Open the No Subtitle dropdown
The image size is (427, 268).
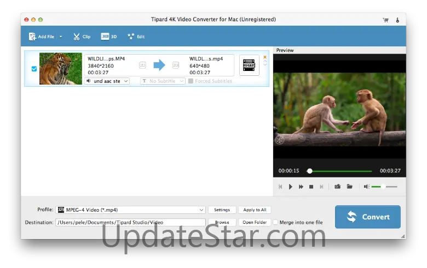point(163,81)
